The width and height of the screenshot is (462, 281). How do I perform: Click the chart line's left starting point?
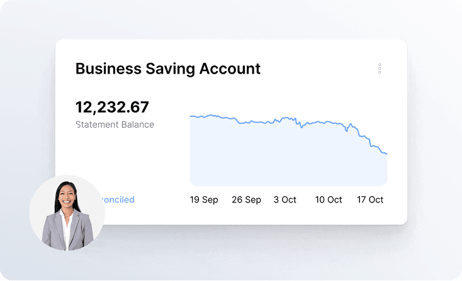click(x=191, y=116)
